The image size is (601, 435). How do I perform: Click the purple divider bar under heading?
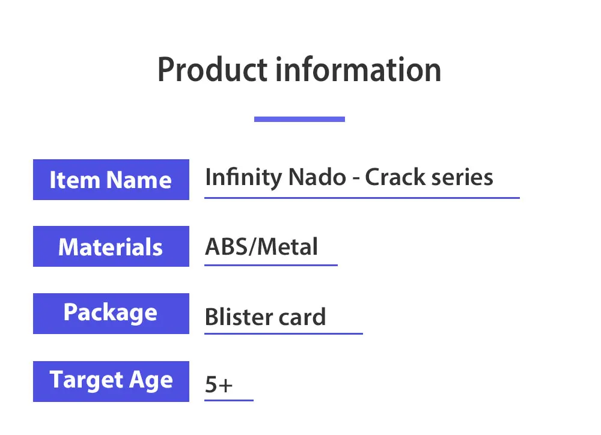point(299,119)
